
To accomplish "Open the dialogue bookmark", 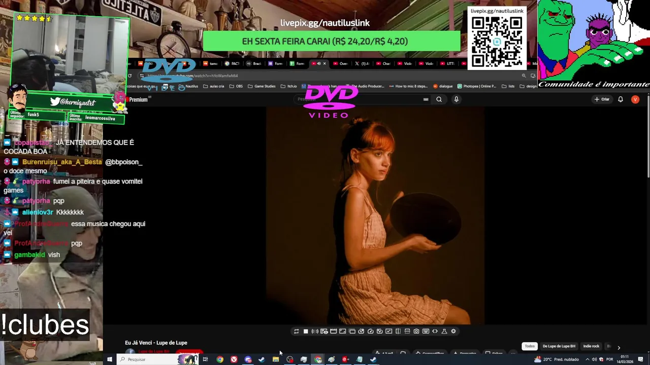I will 443,86.
